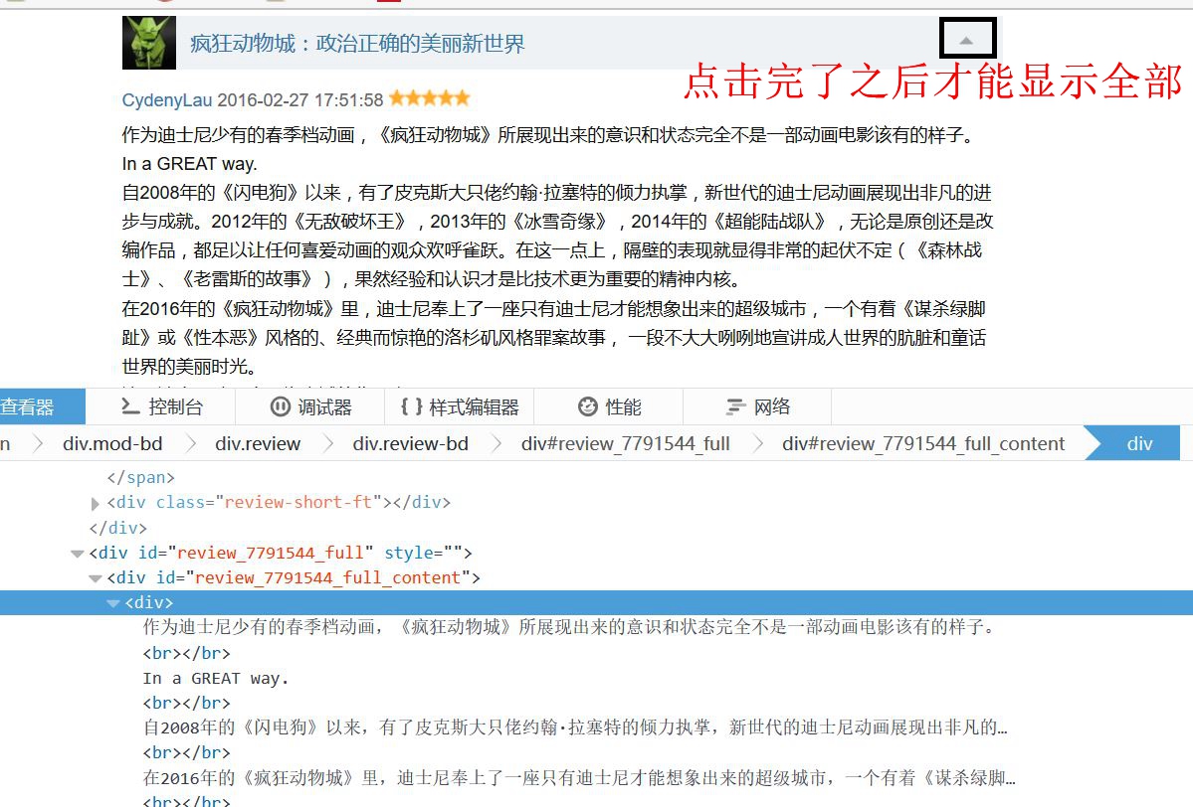Select text node starting 自2008年的《闪电狗》

pos(575,727)
